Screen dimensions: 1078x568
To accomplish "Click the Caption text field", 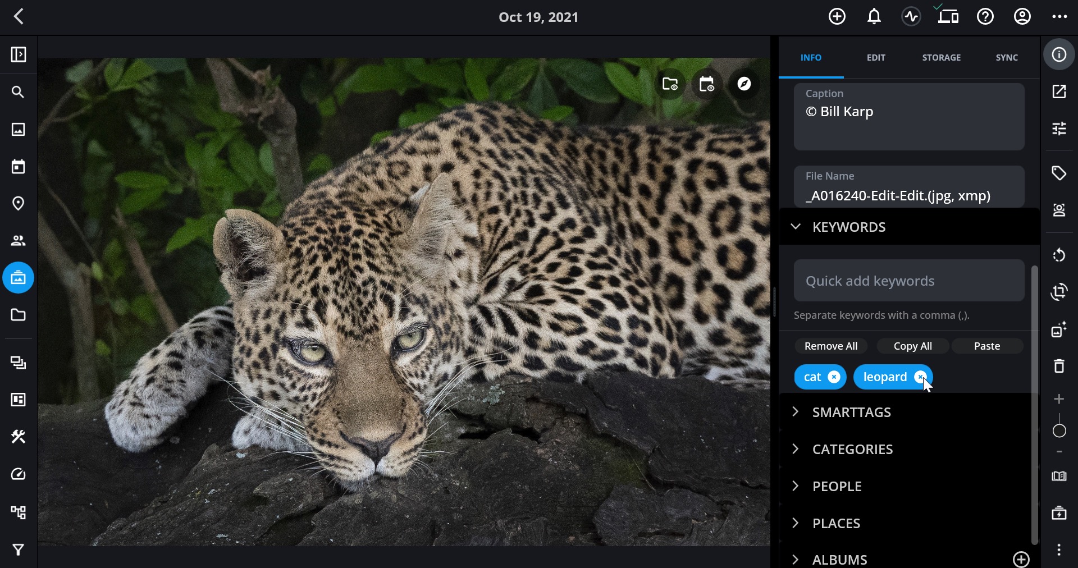I will click(909, 117).
